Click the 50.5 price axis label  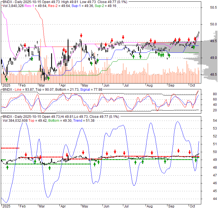214,8
